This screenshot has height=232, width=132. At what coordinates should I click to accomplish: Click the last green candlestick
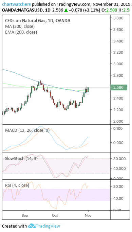click(88, 90)
